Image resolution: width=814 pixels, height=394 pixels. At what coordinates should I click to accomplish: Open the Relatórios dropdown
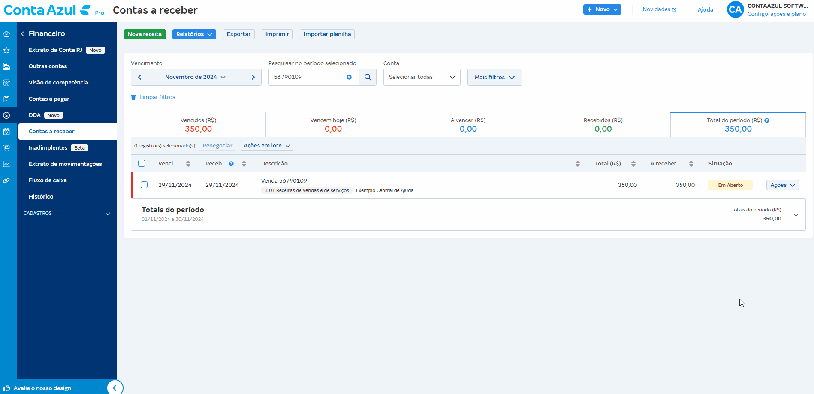[194, 34]
